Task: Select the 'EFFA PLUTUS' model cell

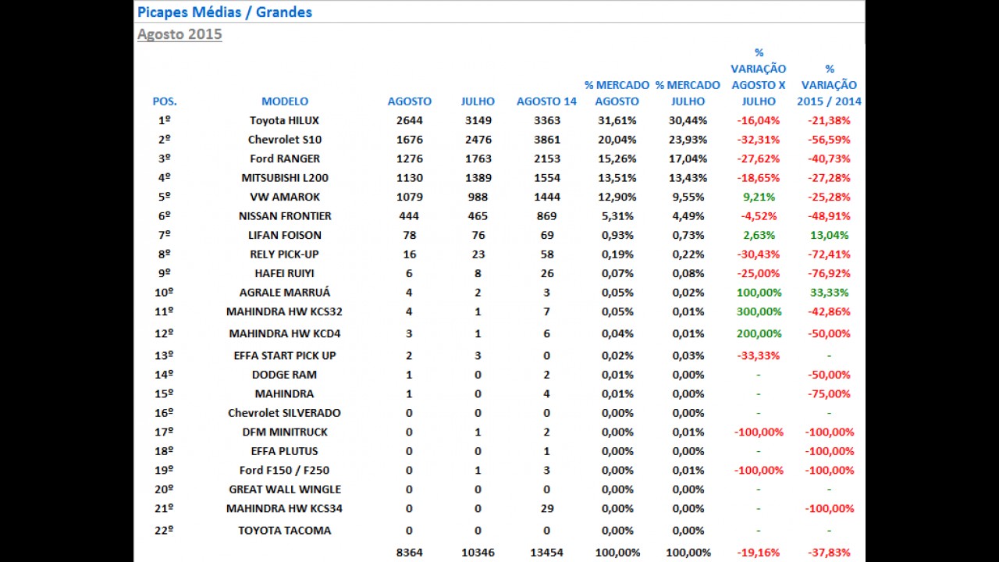Action: click(285, 451)
